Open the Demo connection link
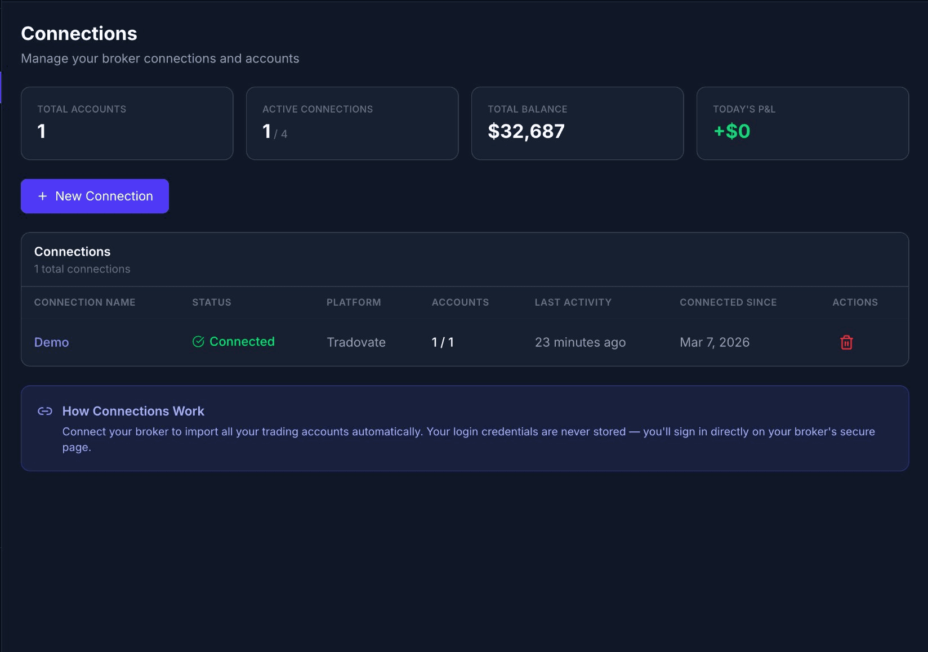This screenshot has height=652, width=928. point(51,342)
